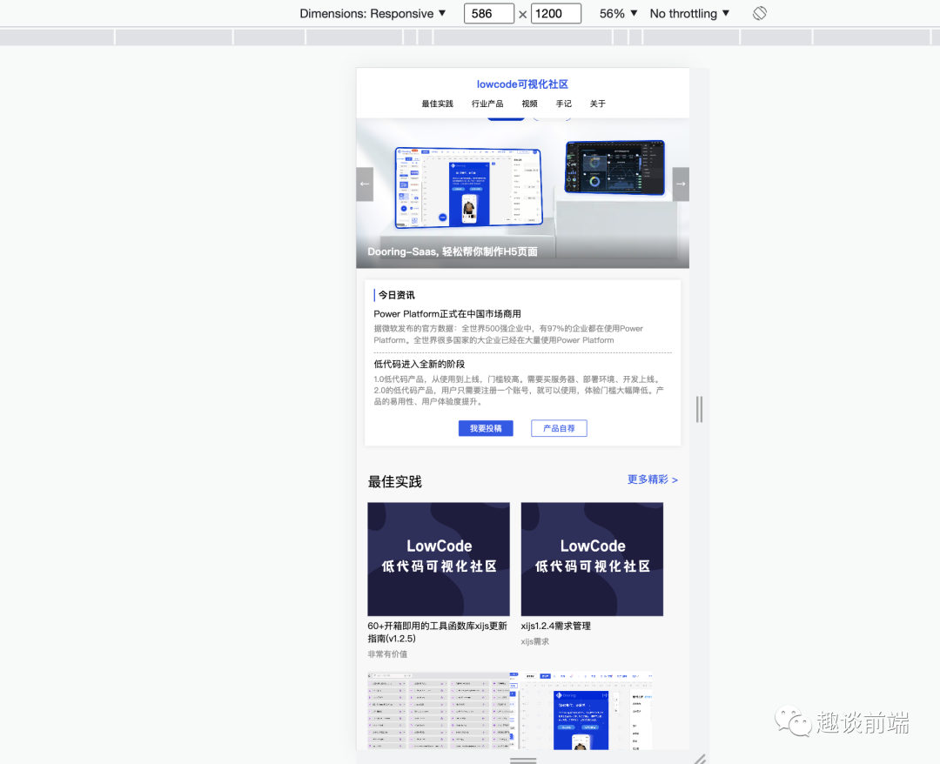Click the corner viewport resize handle

point(700,759)
